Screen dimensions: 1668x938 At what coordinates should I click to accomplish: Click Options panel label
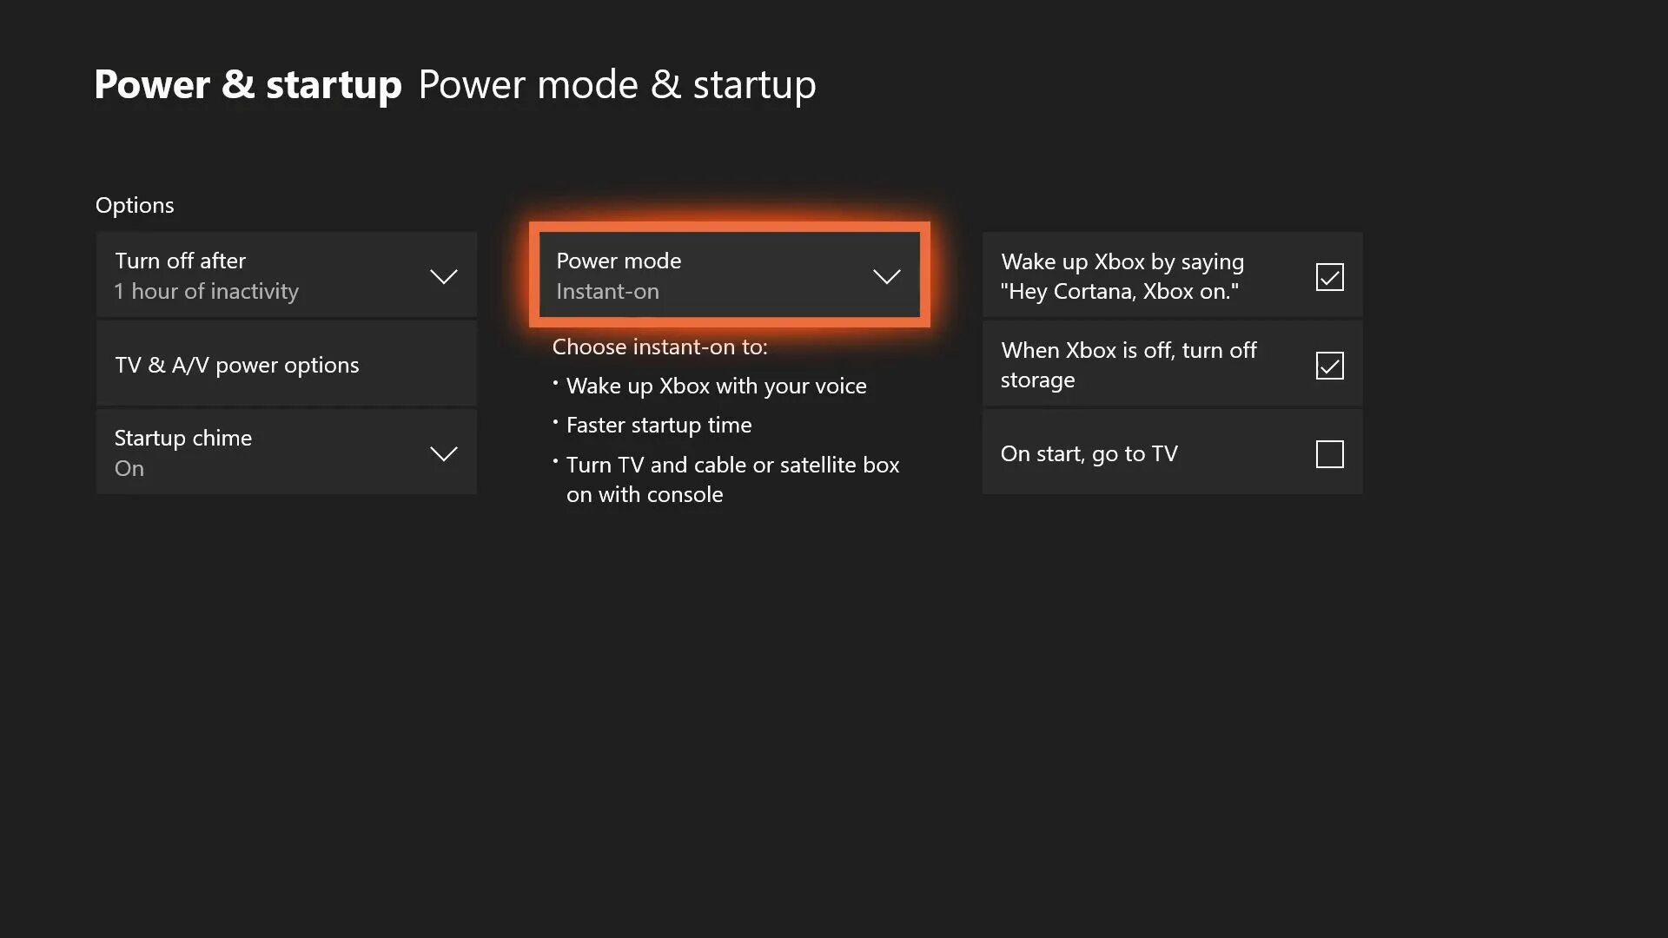coord(134,204)
